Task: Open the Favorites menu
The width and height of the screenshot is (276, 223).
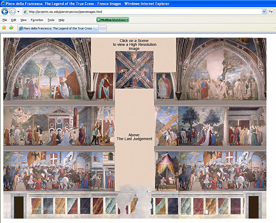Action: (37, 20)
